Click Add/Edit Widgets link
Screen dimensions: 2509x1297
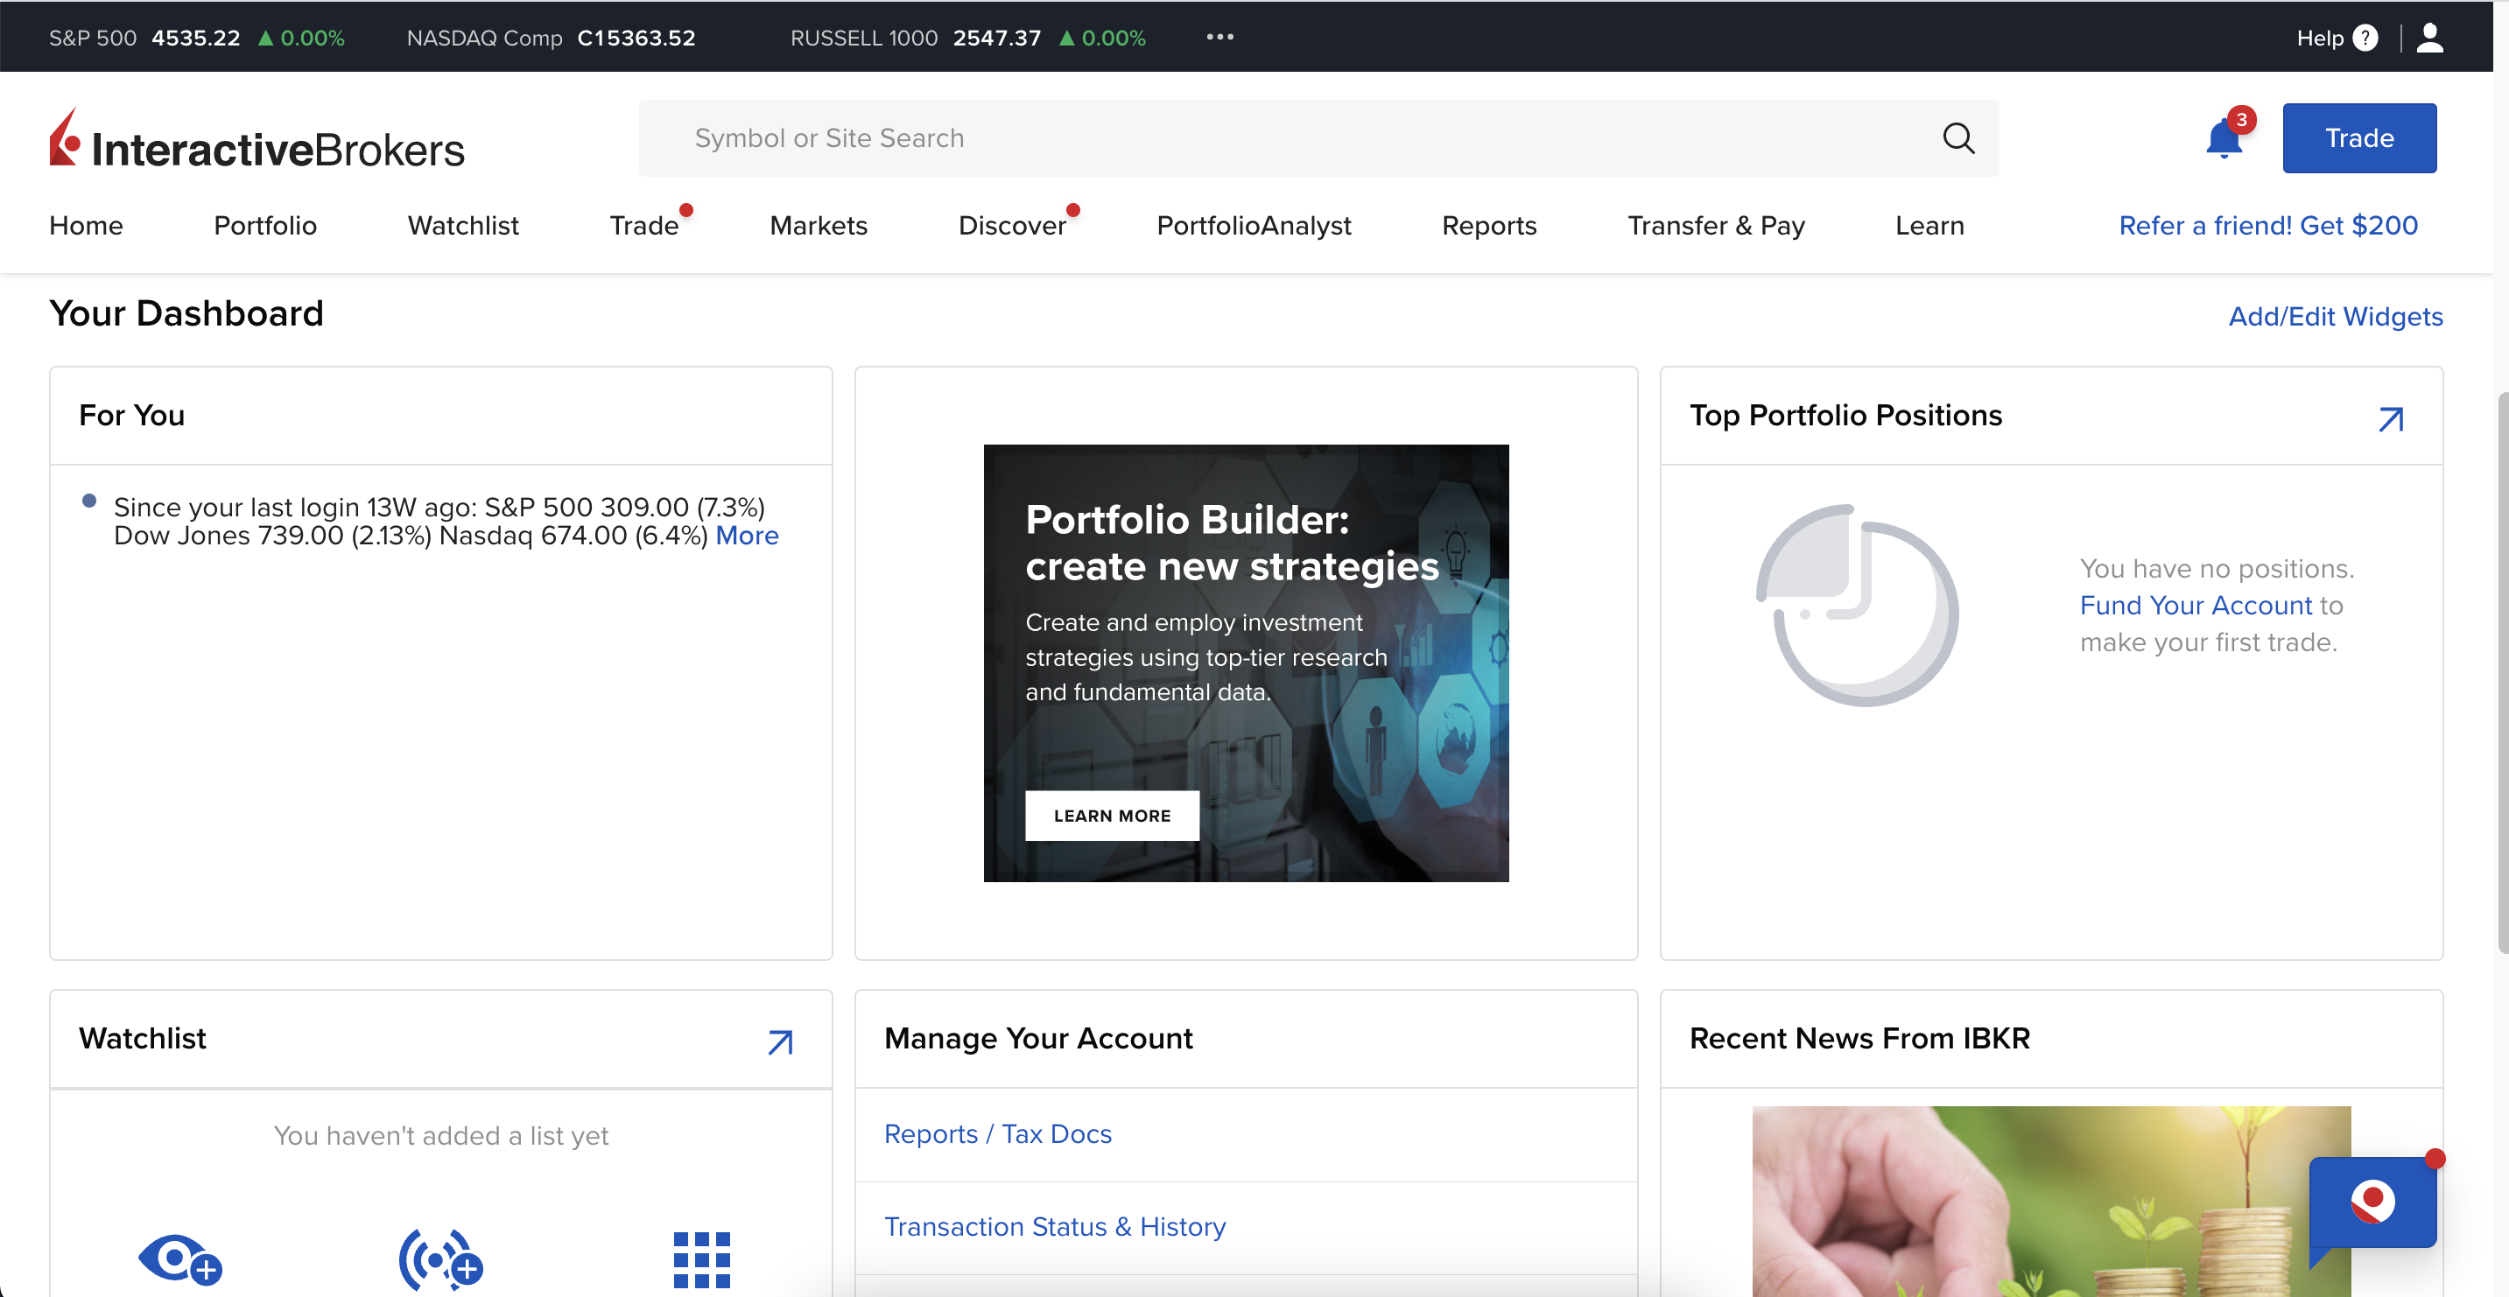(2336, 317)
